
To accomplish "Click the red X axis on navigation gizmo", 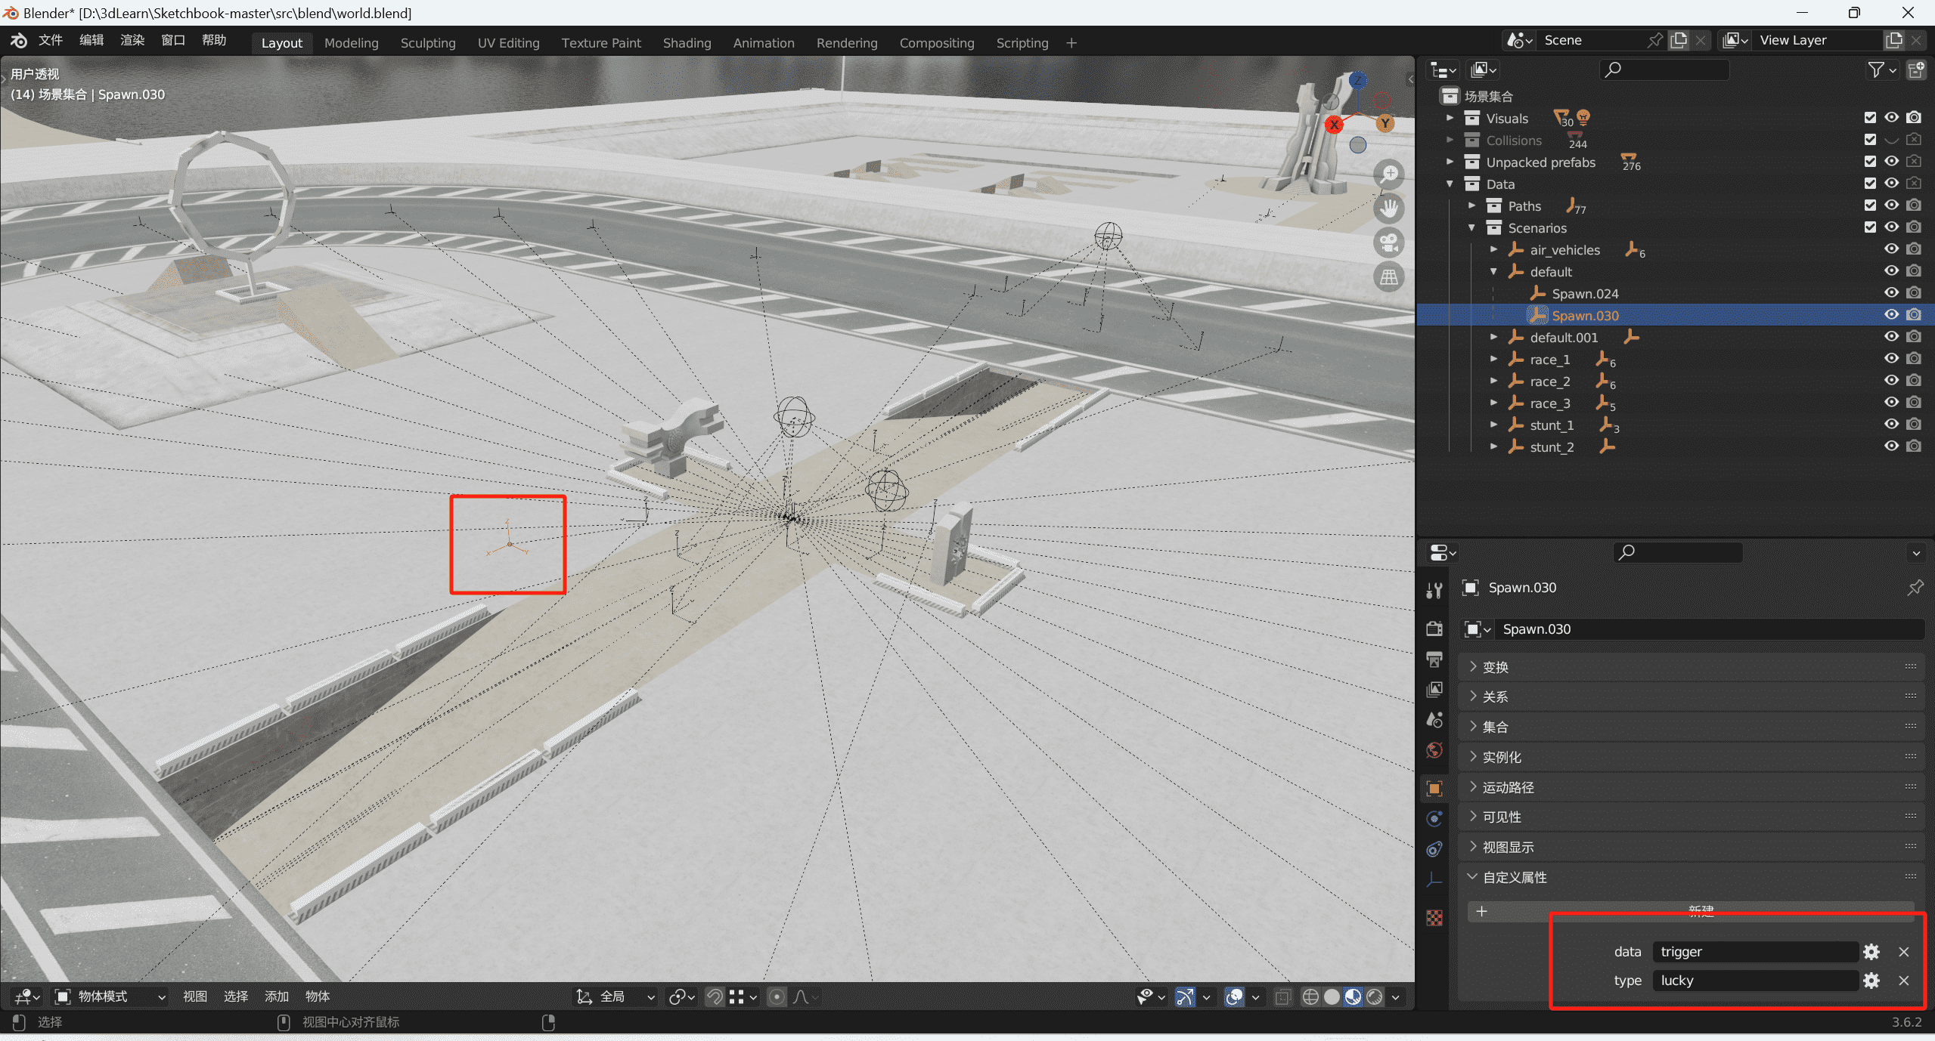I will coord(1334,125).
